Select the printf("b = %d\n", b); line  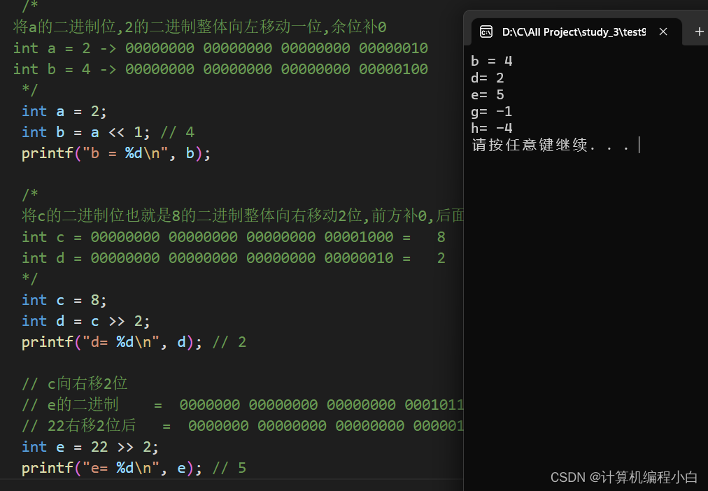click(x=105, y=152)
